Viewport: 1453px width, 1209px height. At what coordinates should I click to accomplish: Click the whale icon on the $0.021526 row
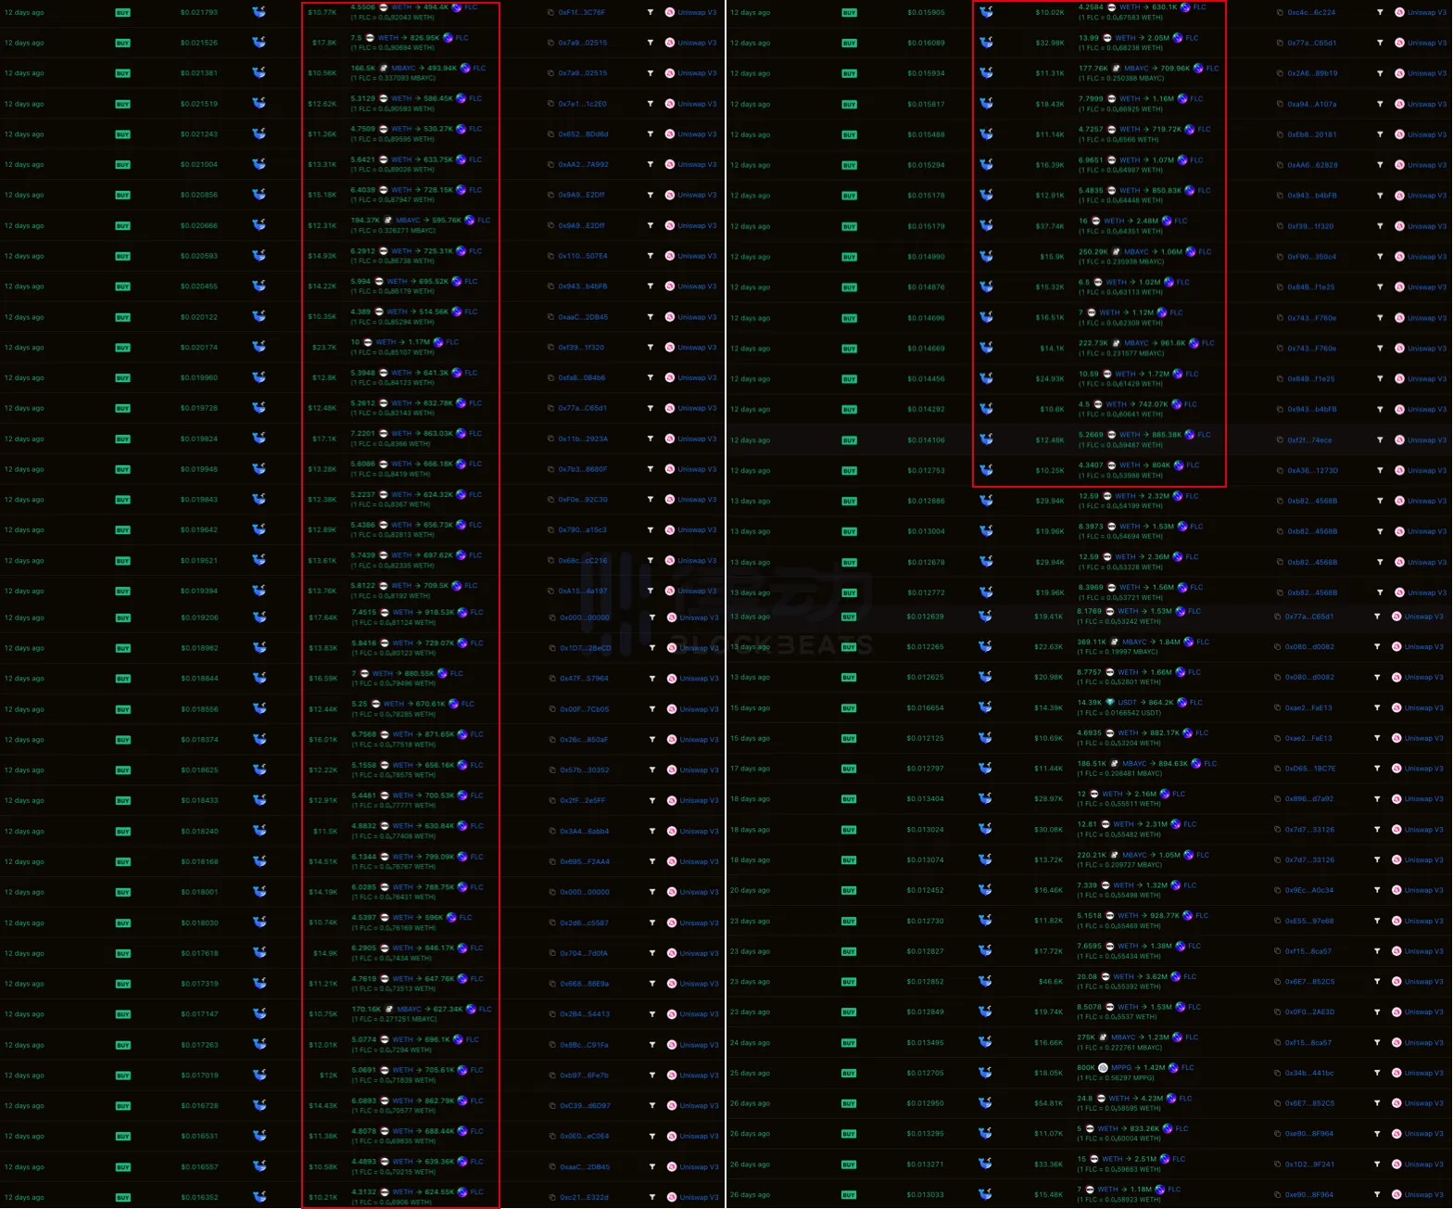click(x=259, y=43)
